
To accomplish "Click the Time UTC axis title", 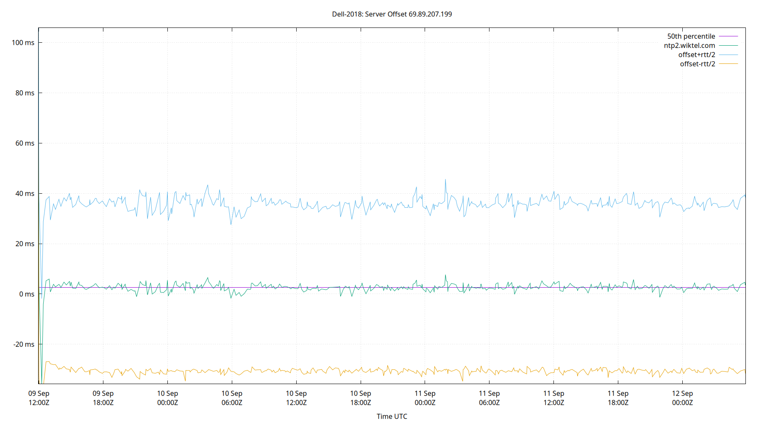I will pyautogui.click(x=392, y=416).
